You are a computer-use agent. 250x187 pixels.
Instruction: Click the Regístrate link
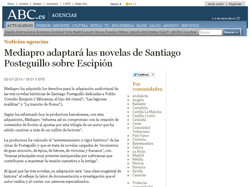point(235,4)
